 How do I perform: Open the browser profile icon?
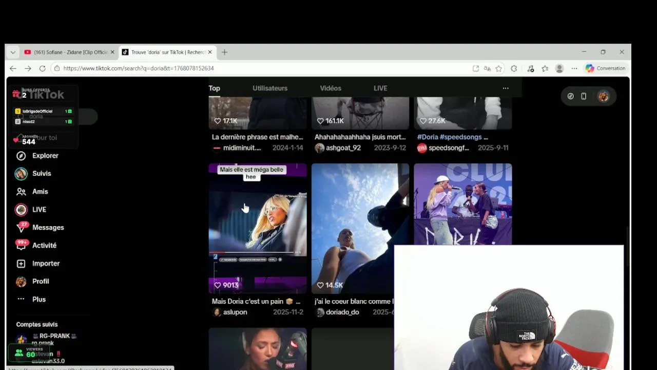(x=559, y=68)
